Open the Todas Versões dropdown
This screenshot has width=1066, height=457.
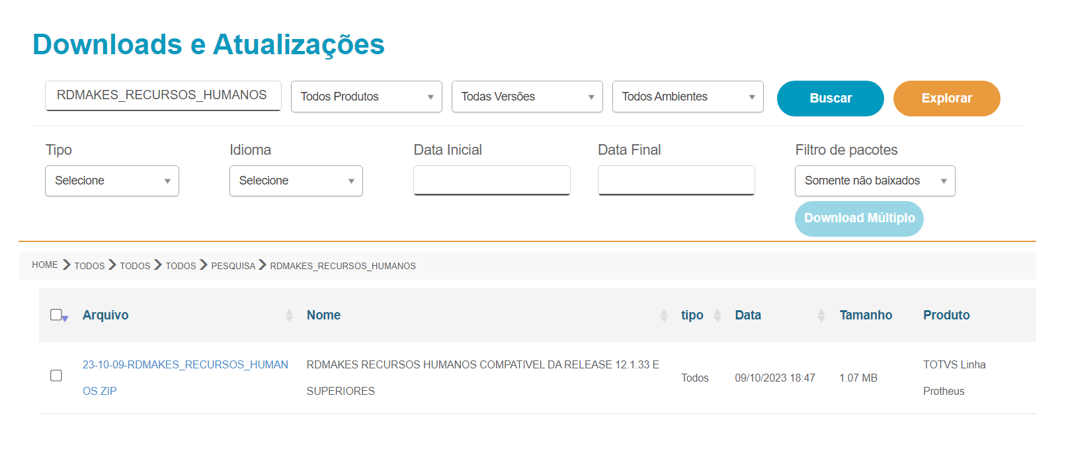tap(527, 97)
